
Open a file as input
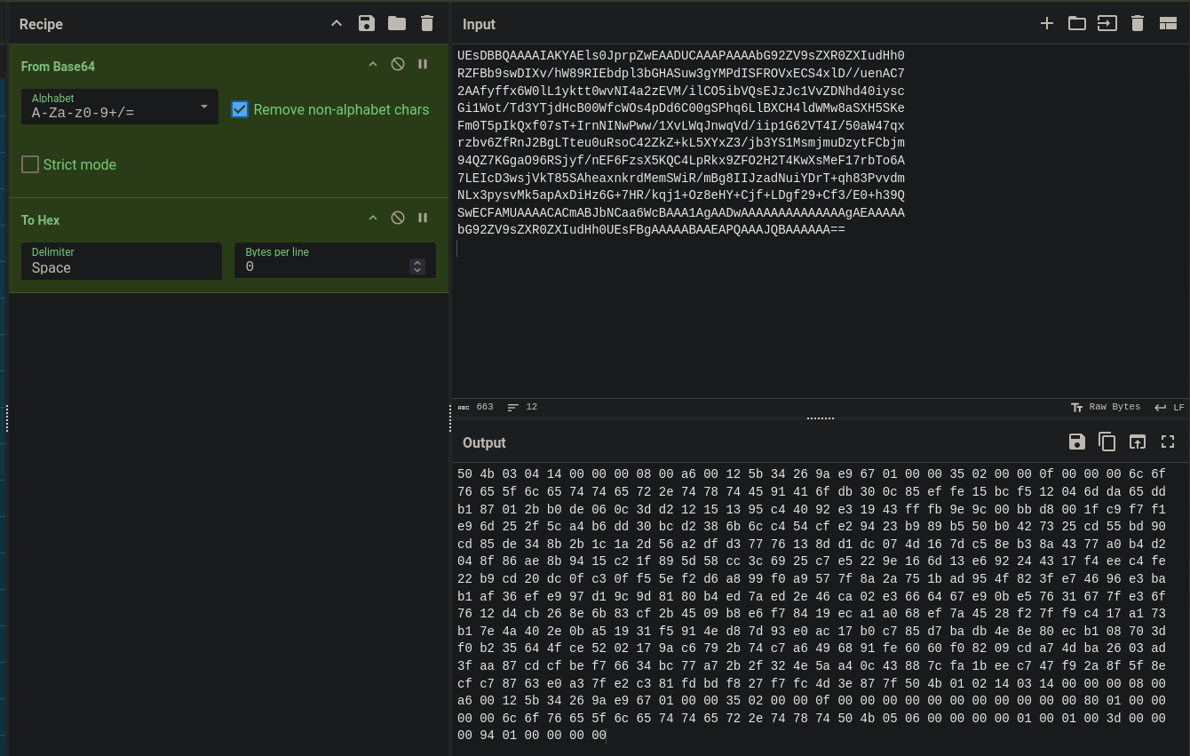(1107, 24)
